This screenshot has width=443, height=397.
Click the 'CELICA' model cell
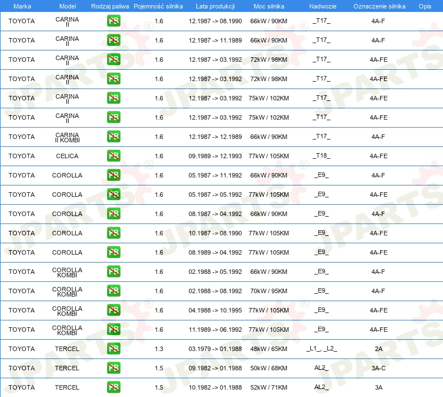tap(67, 156)
